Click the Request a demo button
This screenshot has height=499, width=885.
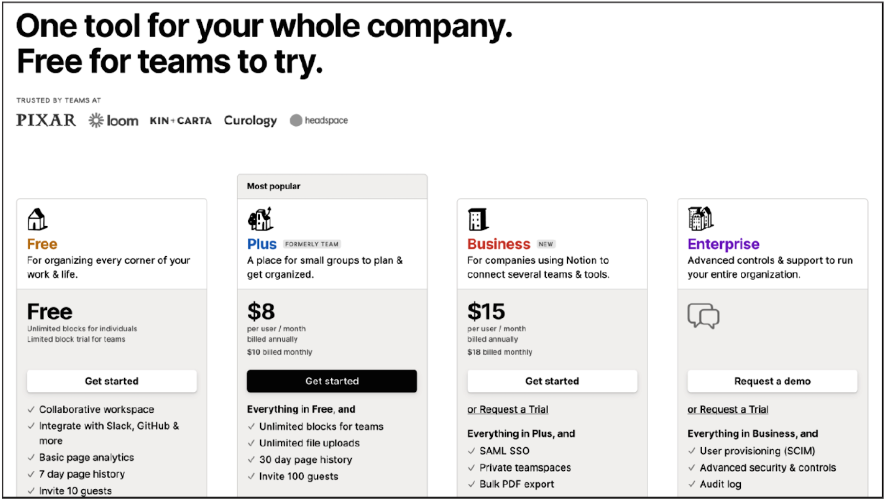(772, 381)
